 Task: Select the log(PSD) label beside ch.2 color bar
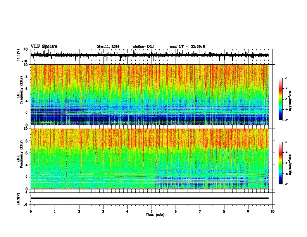(290, 165)
